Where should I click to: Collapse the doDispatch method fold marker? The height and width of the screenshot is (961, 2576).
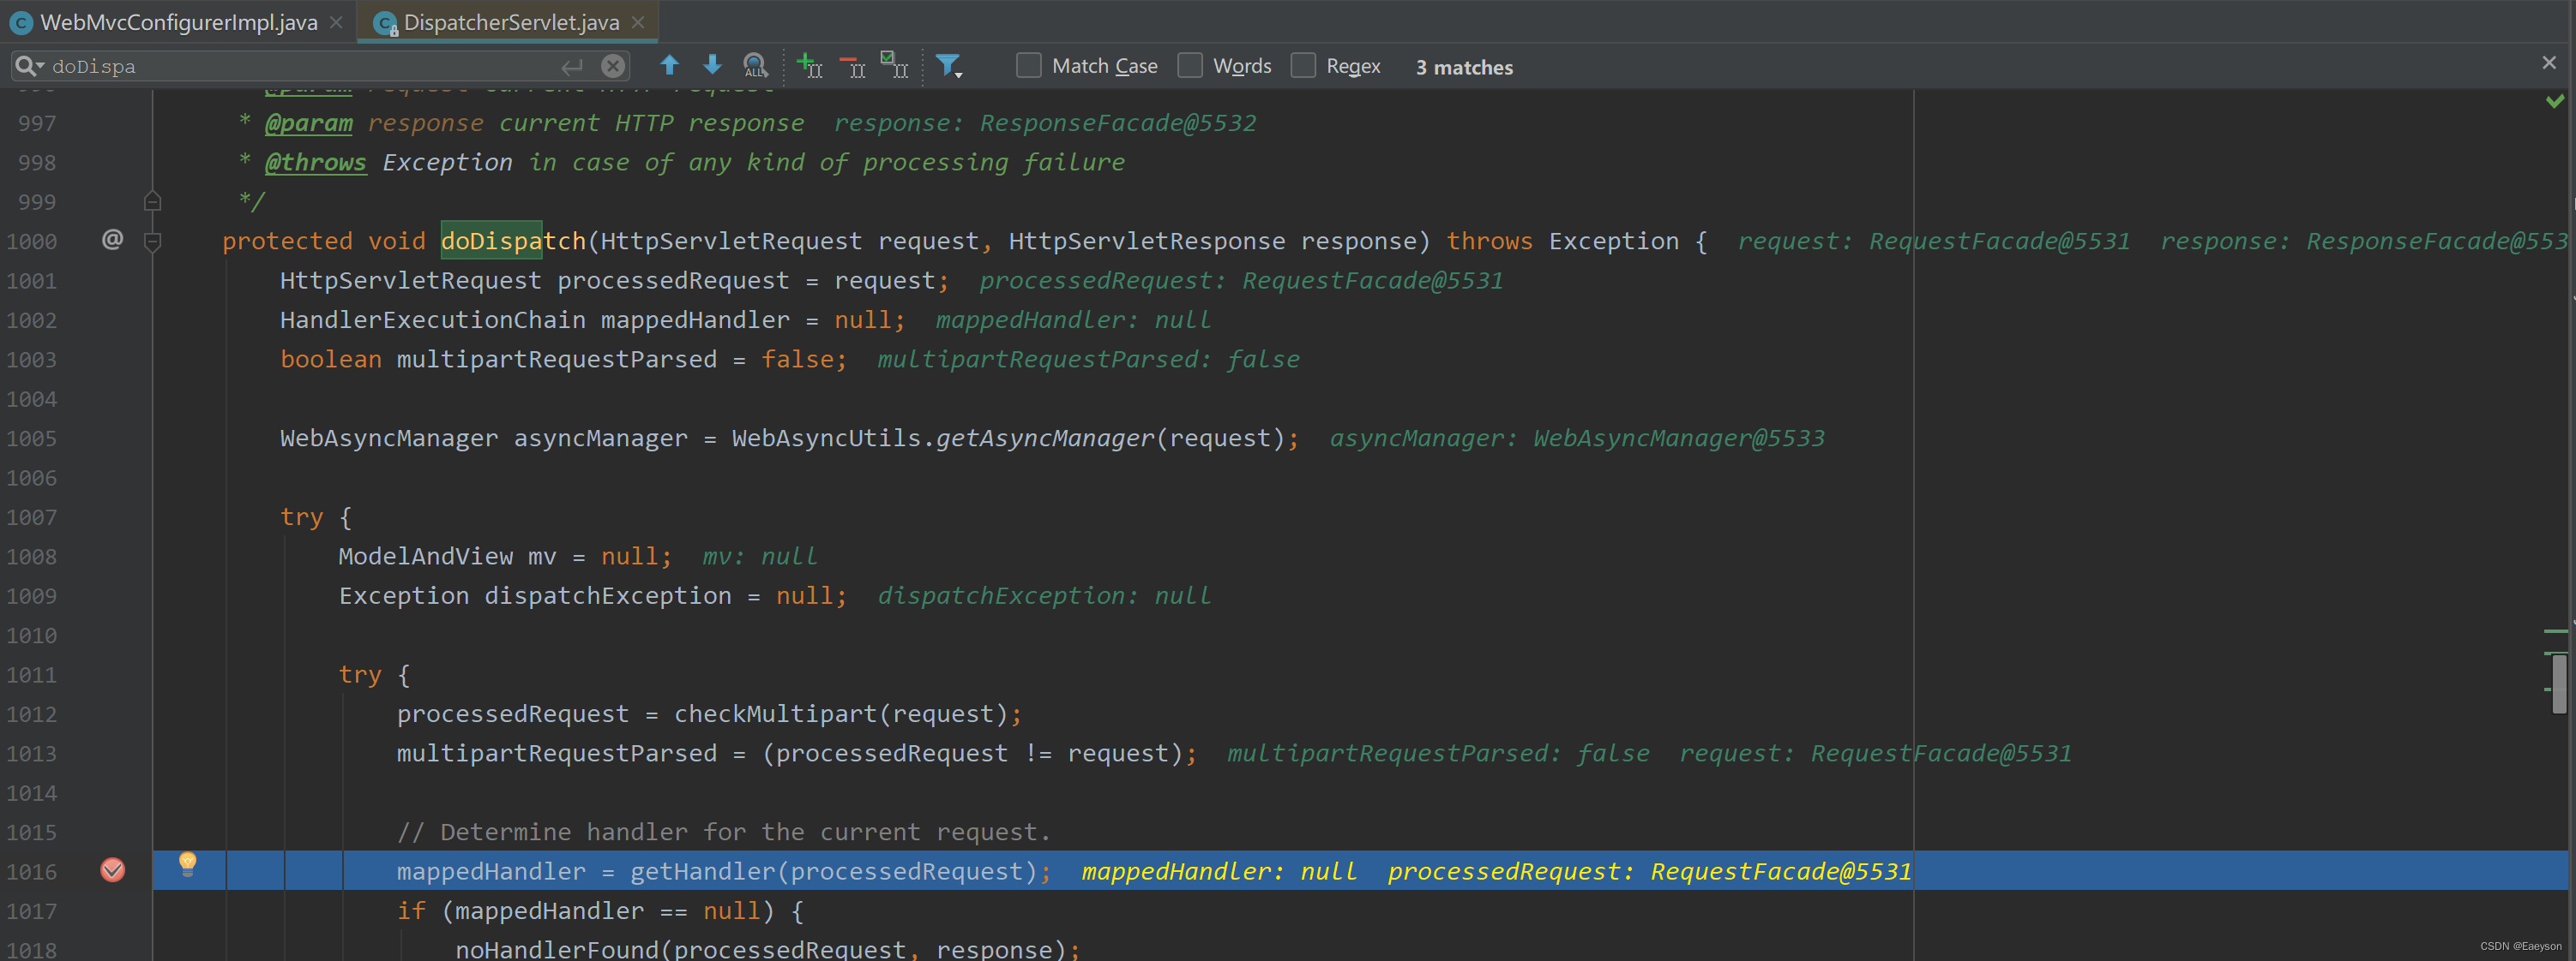click(153, 241)
